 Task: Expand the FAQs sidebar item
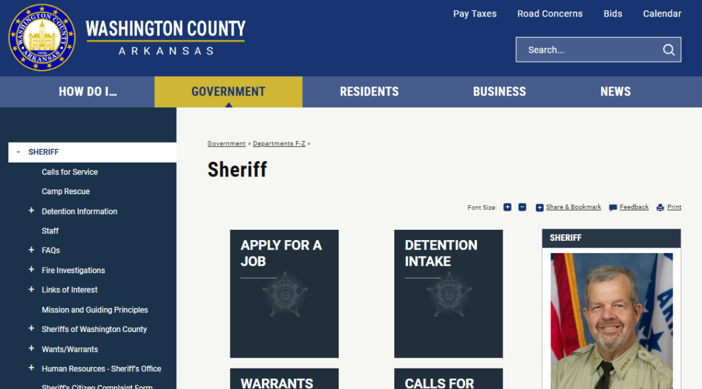[31, 250]
